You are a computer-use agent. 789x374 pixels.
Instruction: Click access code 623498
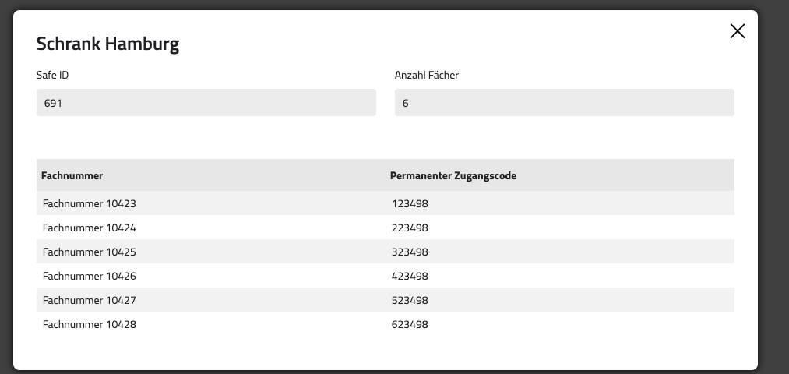(410, 324)
